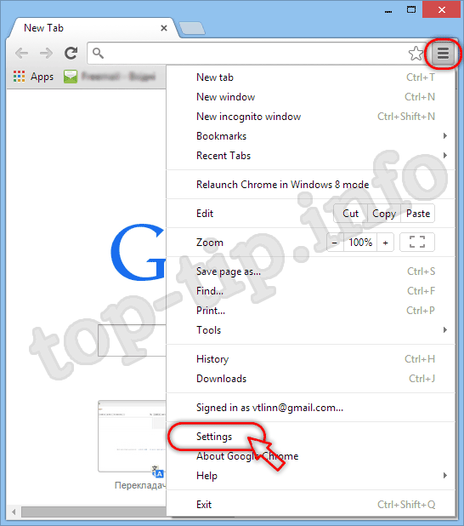Click the Paste button in Edit row
The width and height of the screenshot is (464, 526).
[418, 214]
